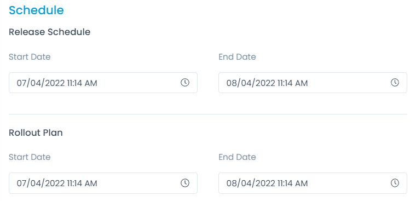Click End Date label under Release Schedule
Image resolution: width=416 pixels, height=201 pixels.
click(237, 57)
